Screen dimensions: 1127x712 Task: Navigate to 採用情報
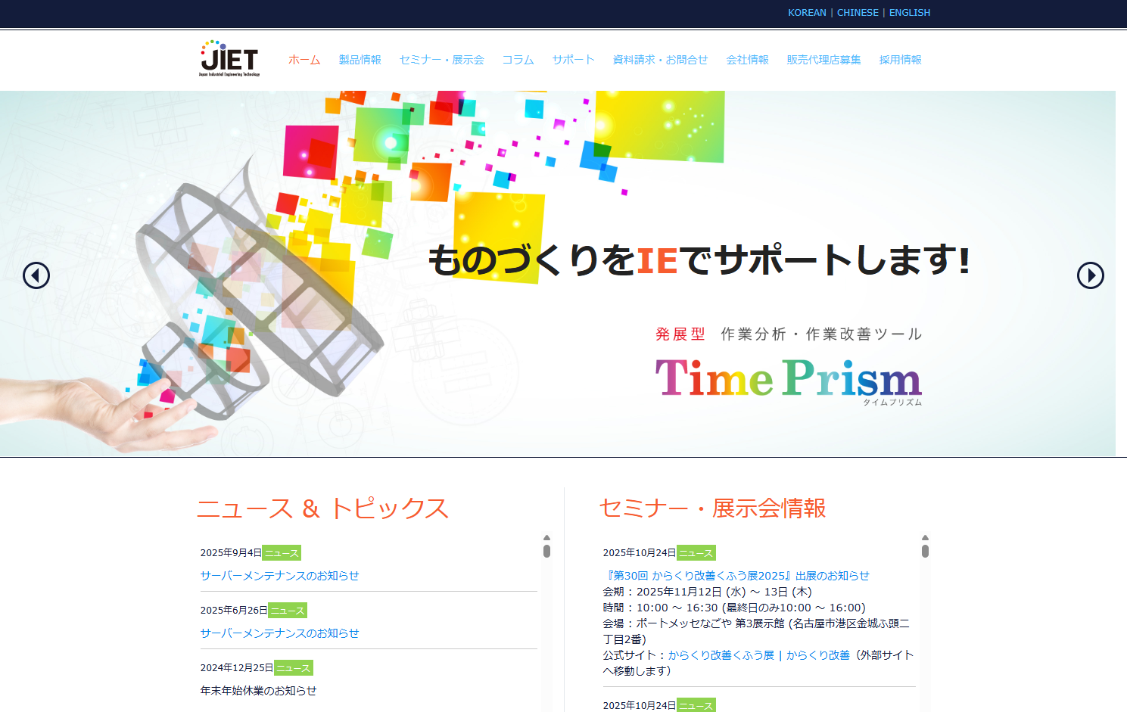click(x=900, y=59)
